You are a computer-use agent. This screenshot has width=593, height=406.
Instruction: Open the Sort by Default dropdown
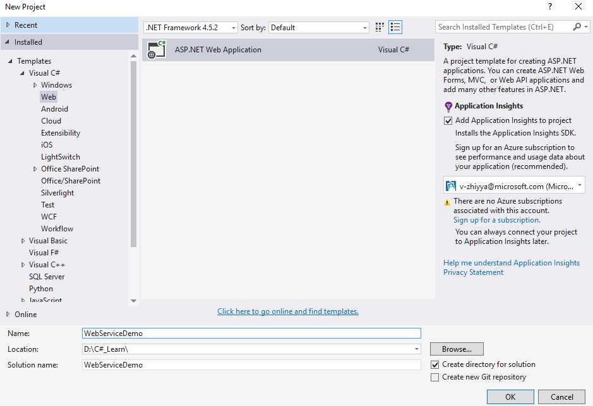319,28
